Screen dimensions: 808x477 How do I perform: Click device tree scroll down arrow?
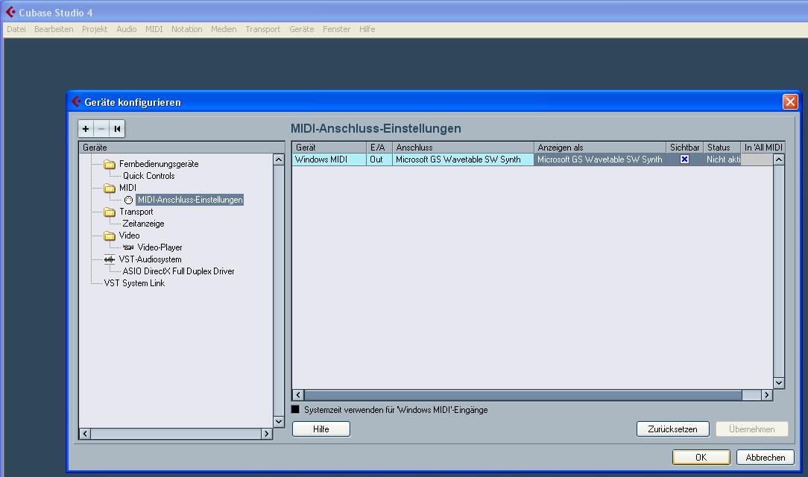(278, 421)
